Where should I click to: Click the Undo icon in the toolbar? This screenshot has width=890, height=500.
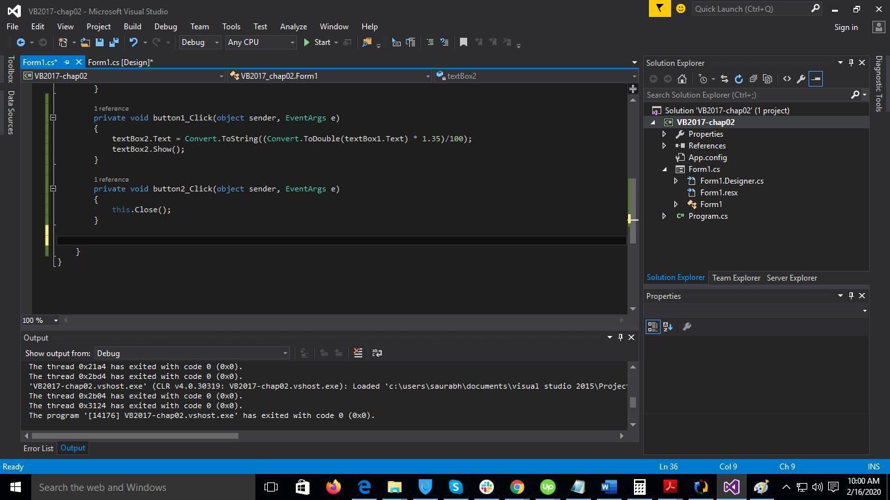[x=134, y=42]
